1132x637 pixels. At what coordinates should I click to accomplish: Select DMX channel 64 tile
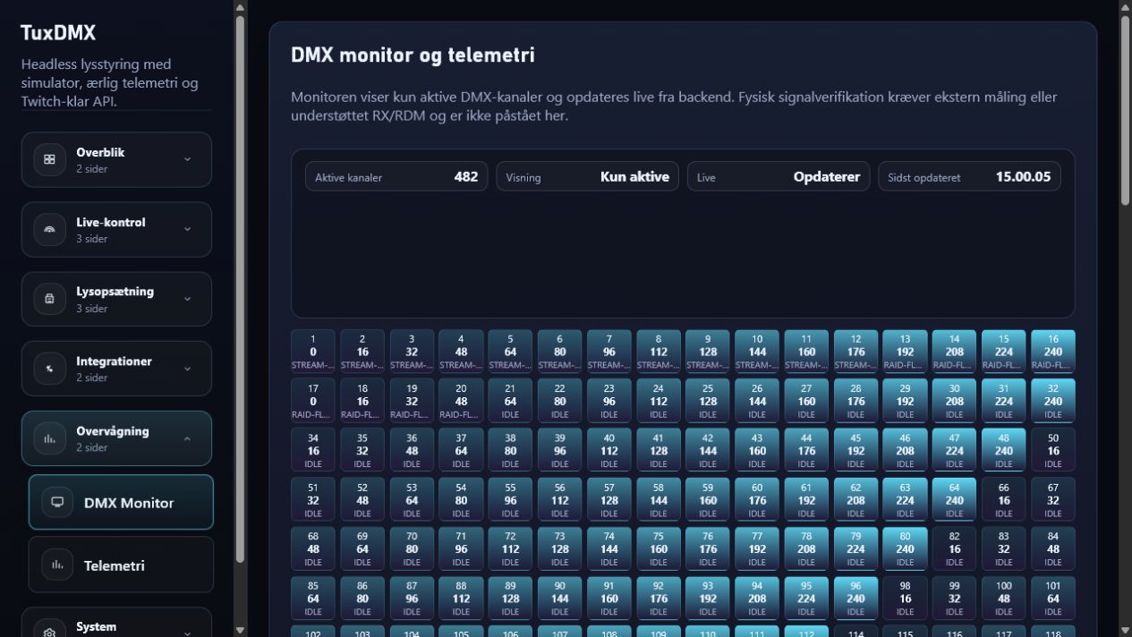pos(955,499)
